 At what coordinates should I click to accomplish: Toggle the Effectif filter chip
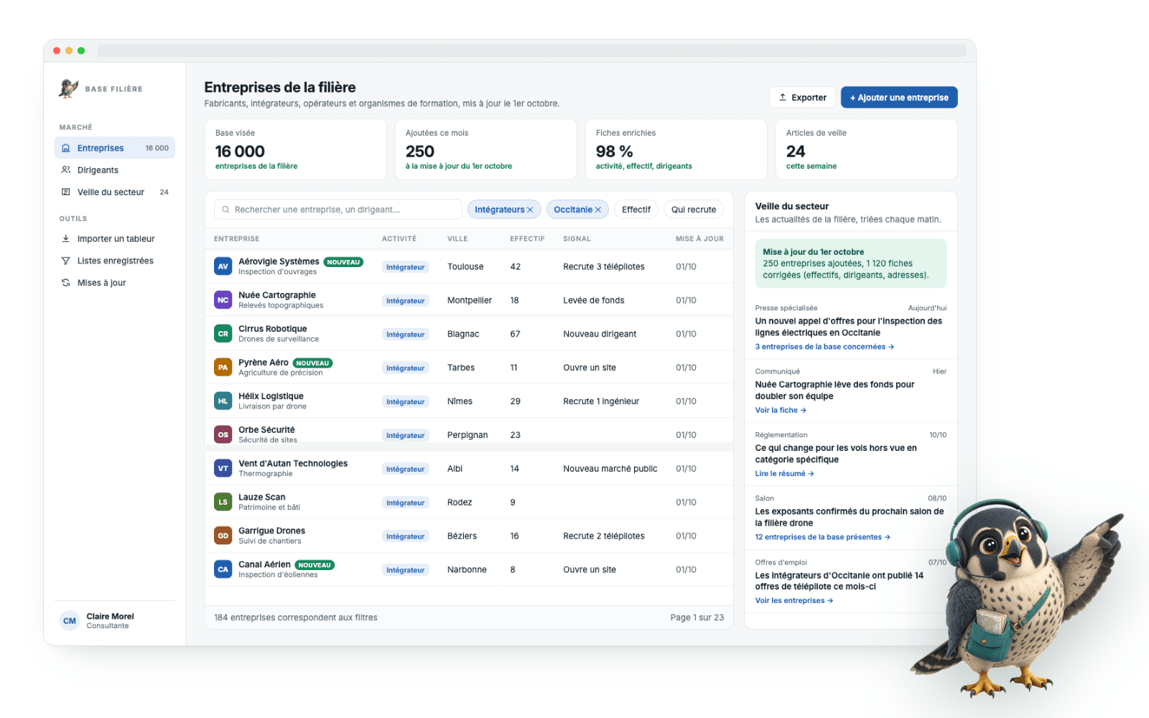pos(636,210)
